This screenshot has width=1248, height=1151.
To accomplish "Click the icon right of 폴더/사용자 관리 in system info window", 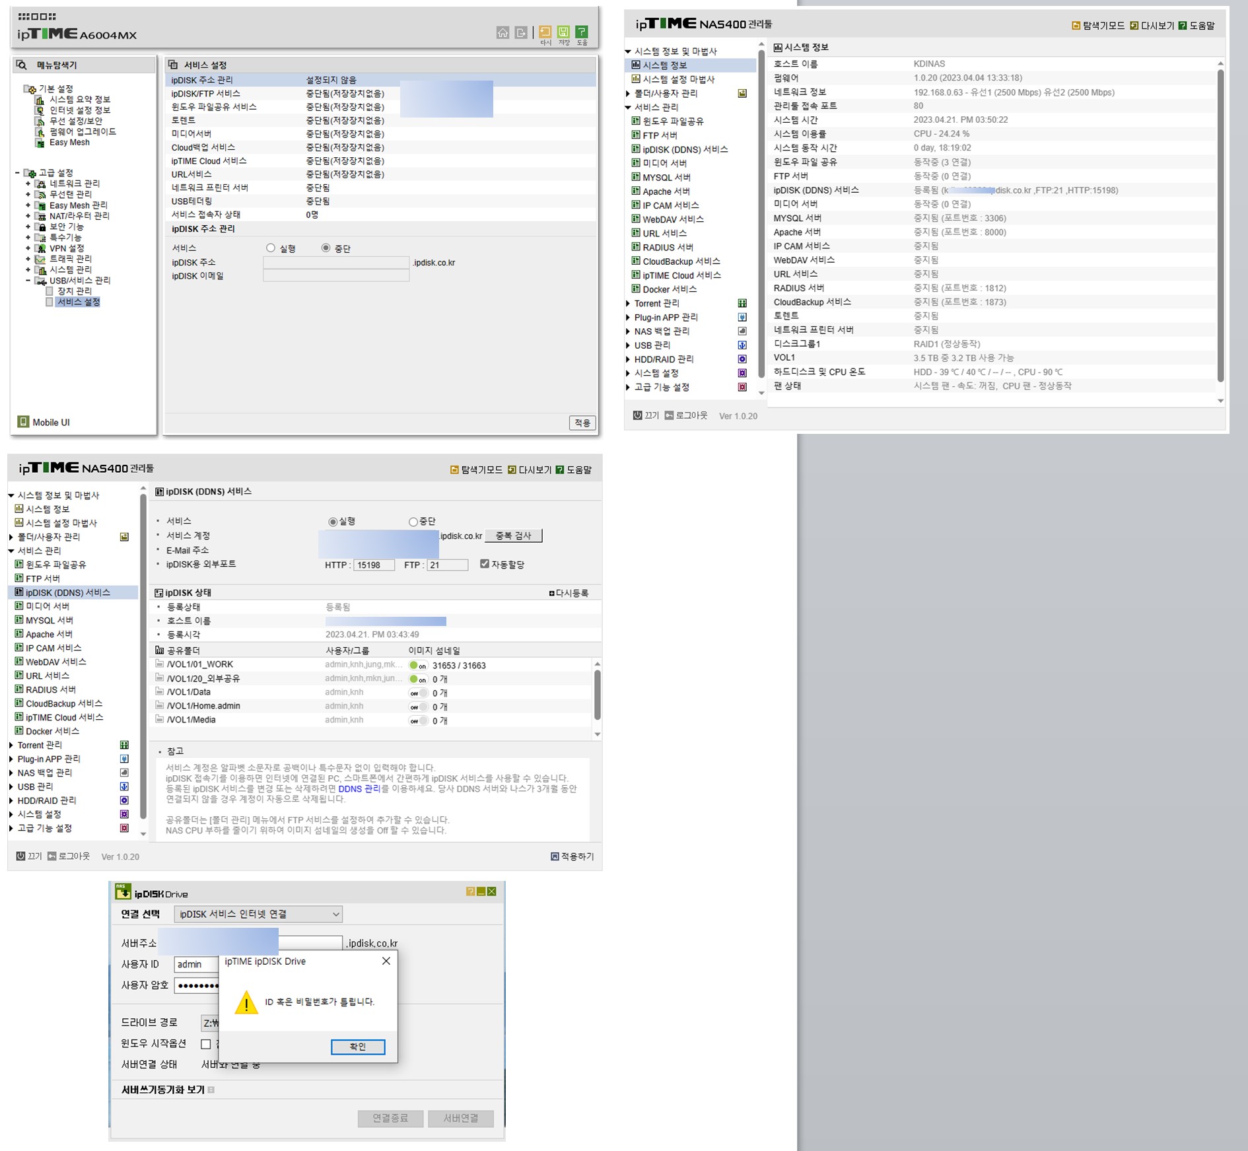I will 742,94.
